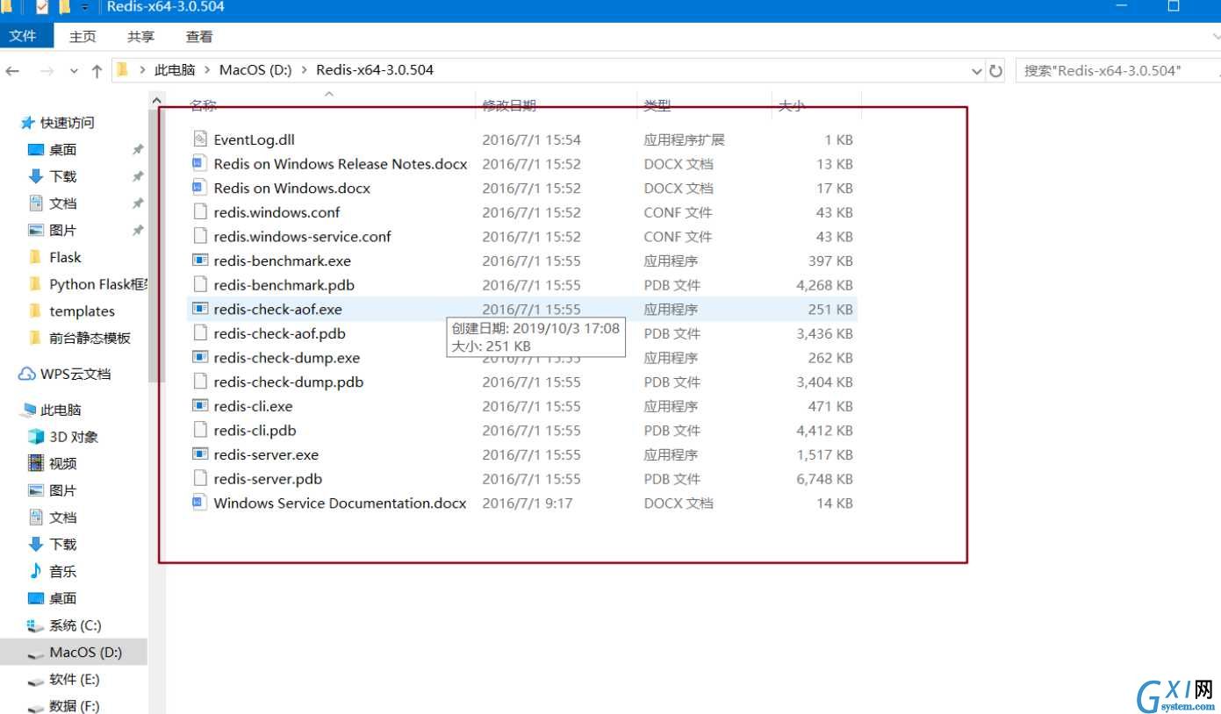Open 音乐 in the navigation pane
Viewport: 1221px width, 714px height.
[x=63, y=571]
